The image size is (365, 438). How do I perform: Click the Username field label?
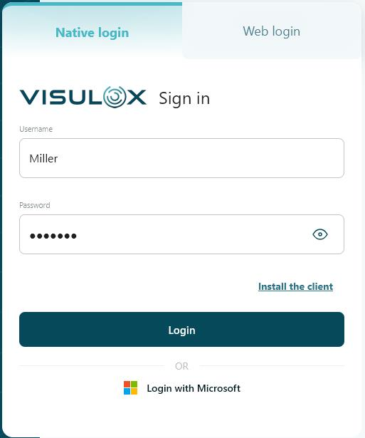[x=36, y=129]
